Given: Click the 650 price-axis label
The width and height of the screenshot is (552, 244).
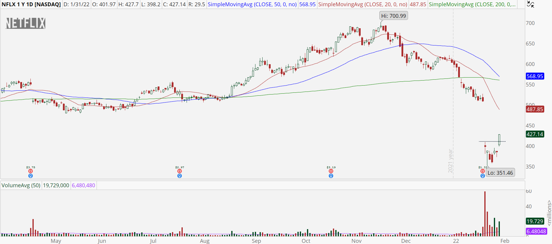Looking at the screenshot, I should (x=530, y=43).
